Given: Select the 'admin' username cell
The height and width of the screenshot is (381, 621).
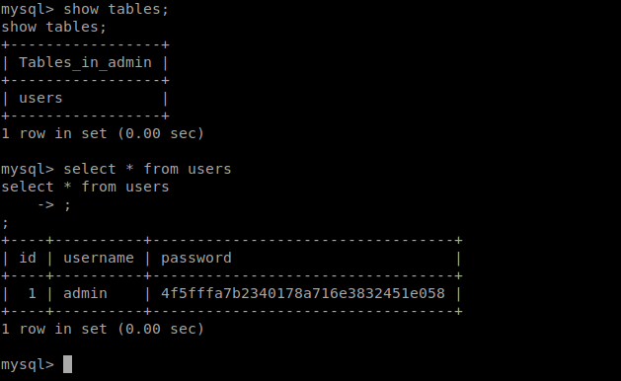Looking at the screenshot, I should coord(85,293).
